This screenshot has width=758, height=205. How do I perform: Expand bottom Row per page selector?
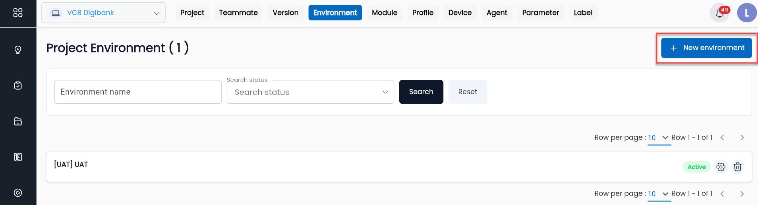pos(659,194)
